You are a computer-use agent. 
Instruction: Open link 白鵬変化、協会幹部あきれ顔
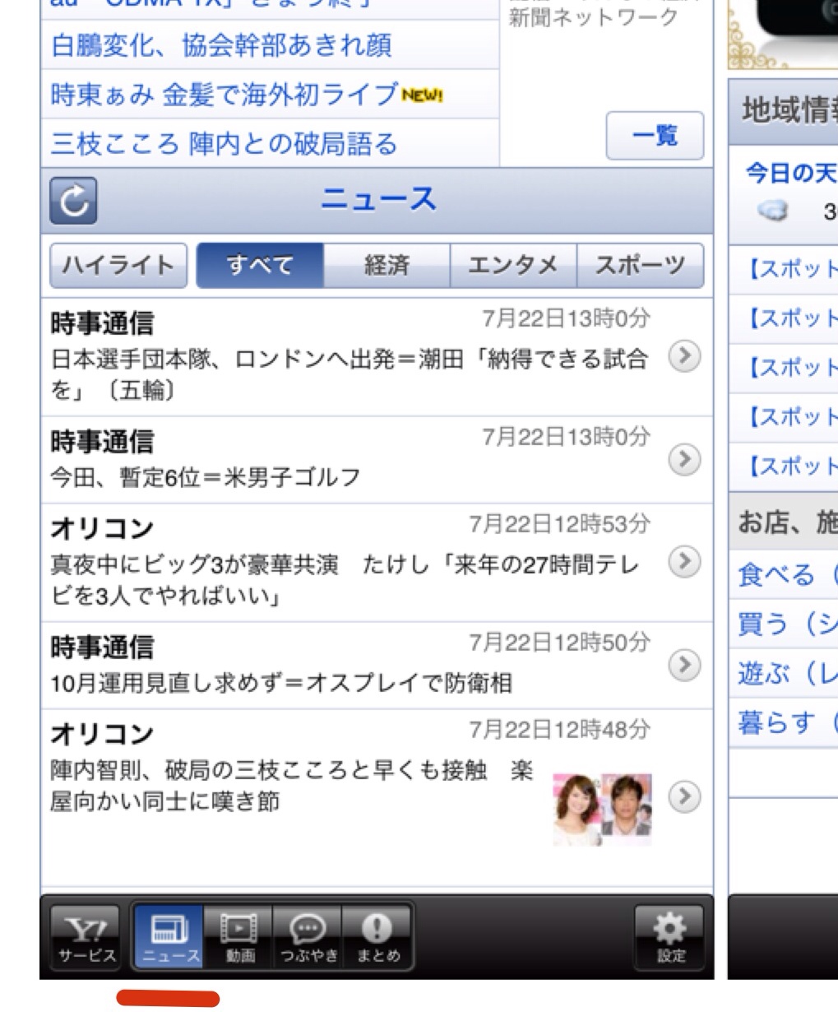coord(221,45)
